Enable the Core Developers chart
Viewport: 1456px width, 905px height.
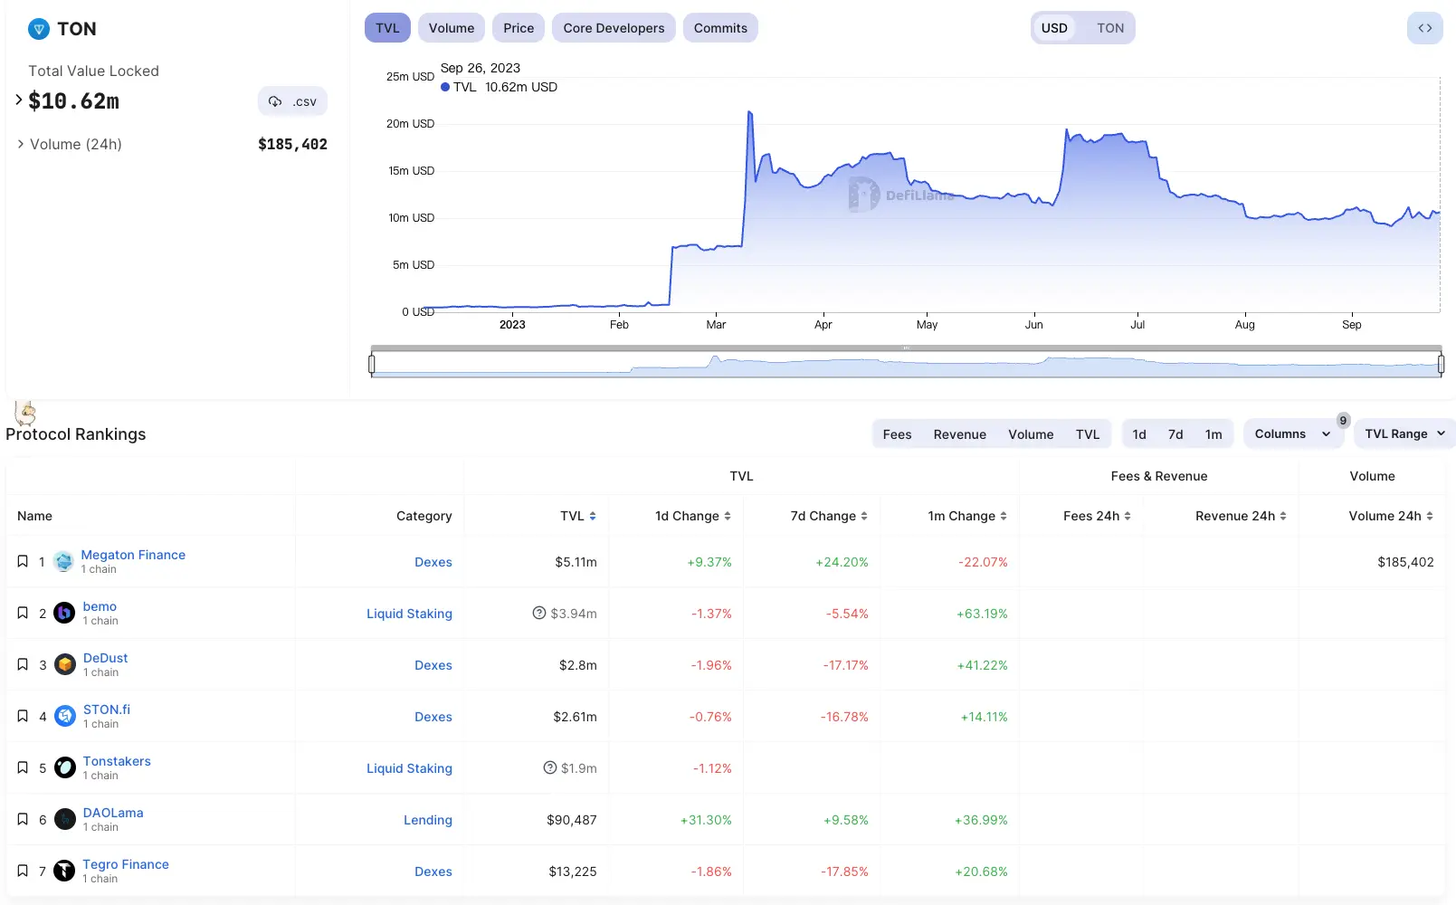[x=614, y=28]
